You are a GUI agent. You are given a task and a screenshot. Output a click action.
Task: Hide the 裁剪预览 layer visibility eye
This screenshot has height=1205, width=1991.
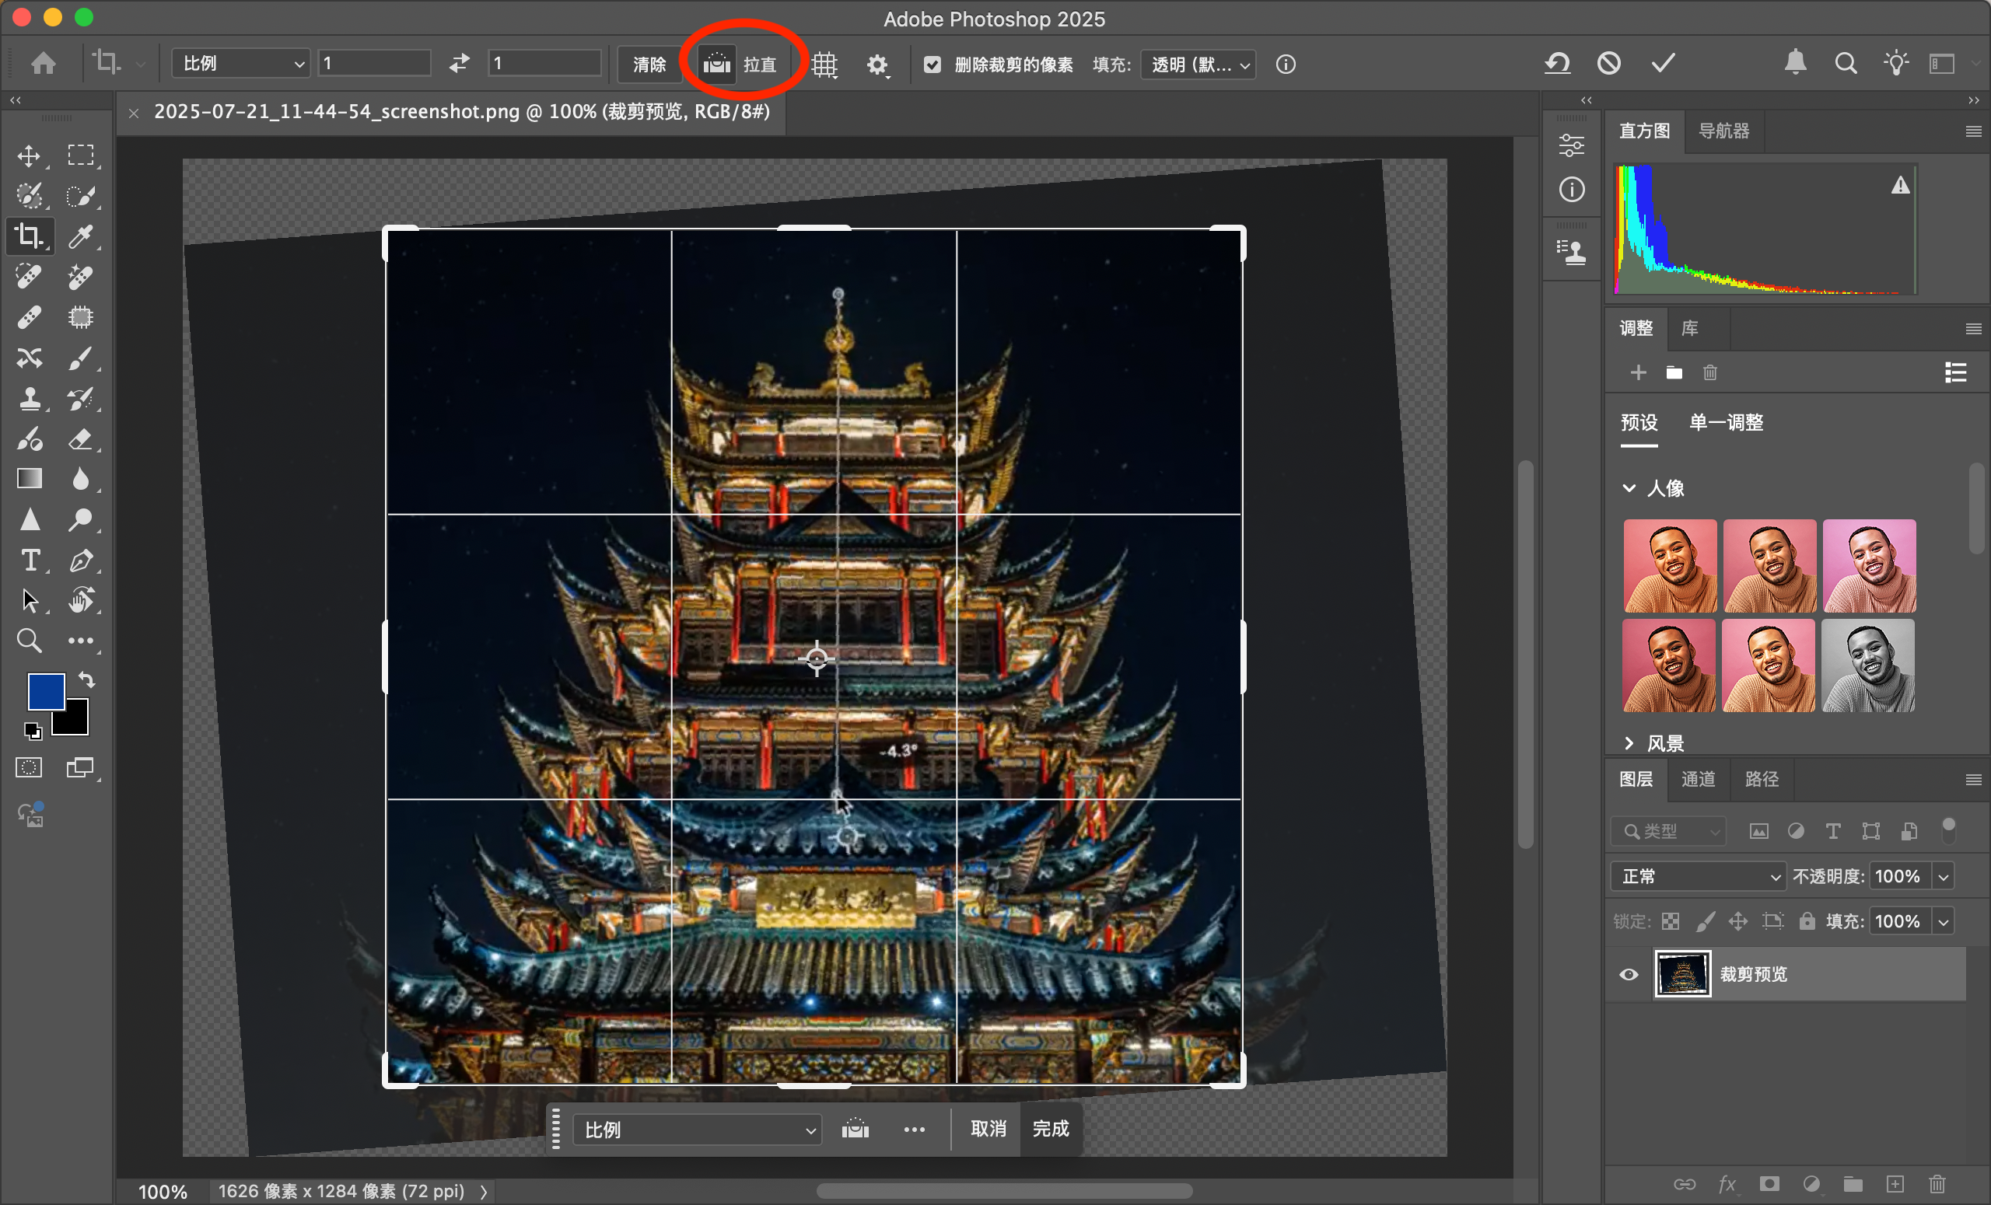tap(1629, 974)
